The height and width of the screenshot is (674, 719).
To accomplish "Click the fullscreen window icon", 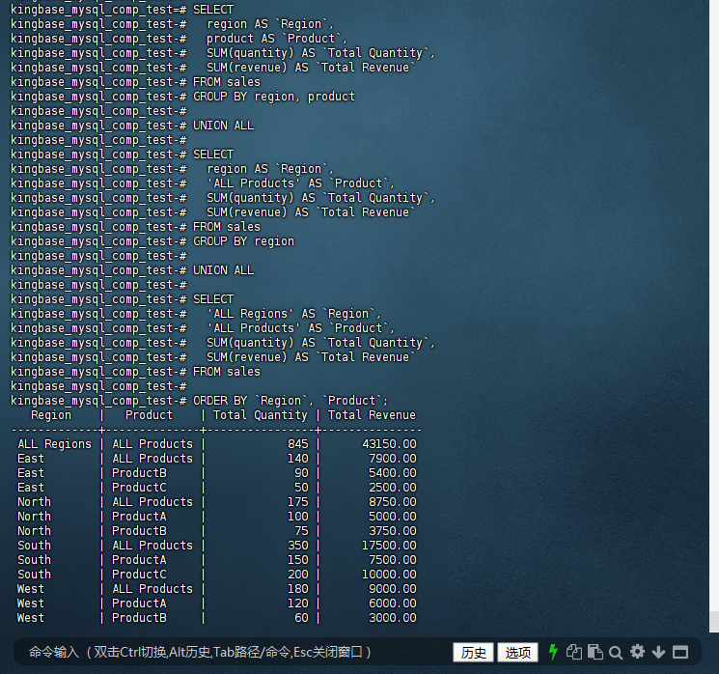I will [x=680, y=652].
